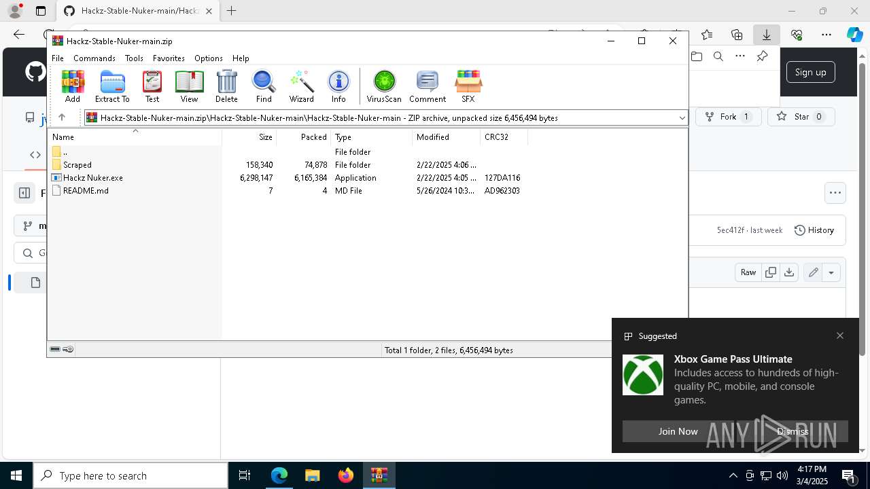Select the README.md file
Viewport: 870px width, 489px height.
click(x=286, y=191)
